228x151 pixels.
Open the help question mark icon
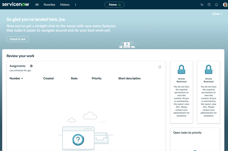[x=209, y=5]
